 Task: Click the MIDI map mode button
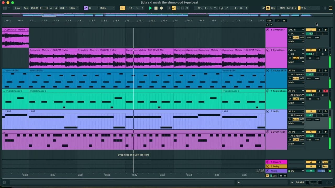[x=282, y=8]
